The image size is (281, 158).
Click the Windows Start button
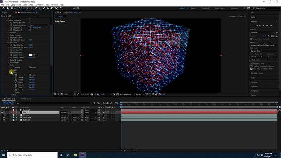click(4, 155)
